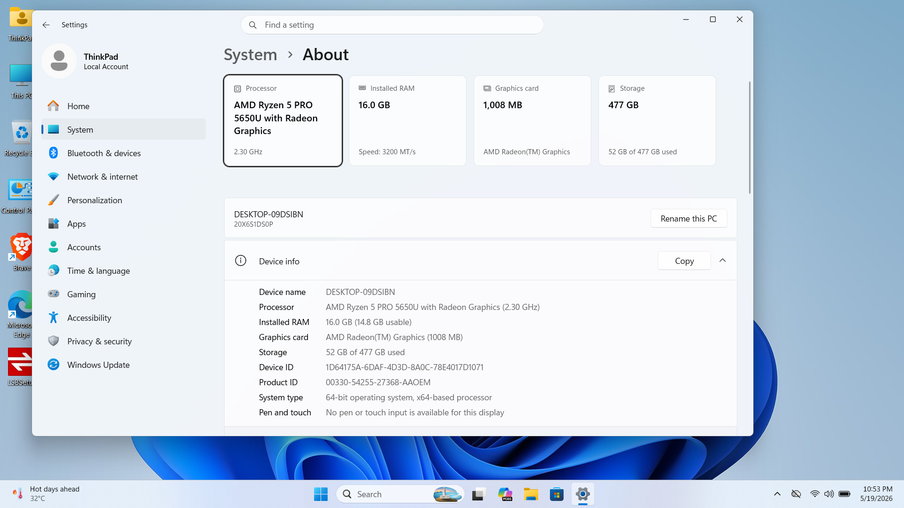Click the Find a setting search box

(x=392, y=25)
